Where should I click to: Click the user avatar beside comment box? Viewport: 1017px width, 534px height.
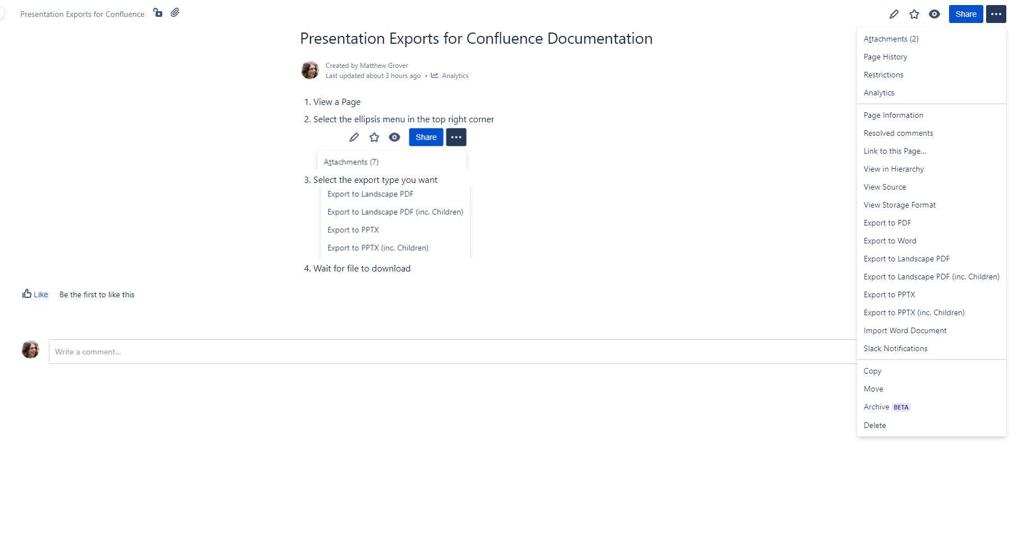(x=30, y=349)
